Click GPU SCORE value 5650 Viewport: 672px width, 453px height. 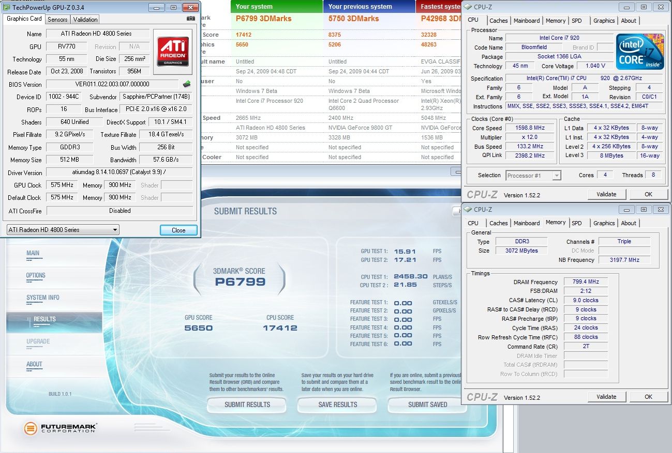pos(199,328)
